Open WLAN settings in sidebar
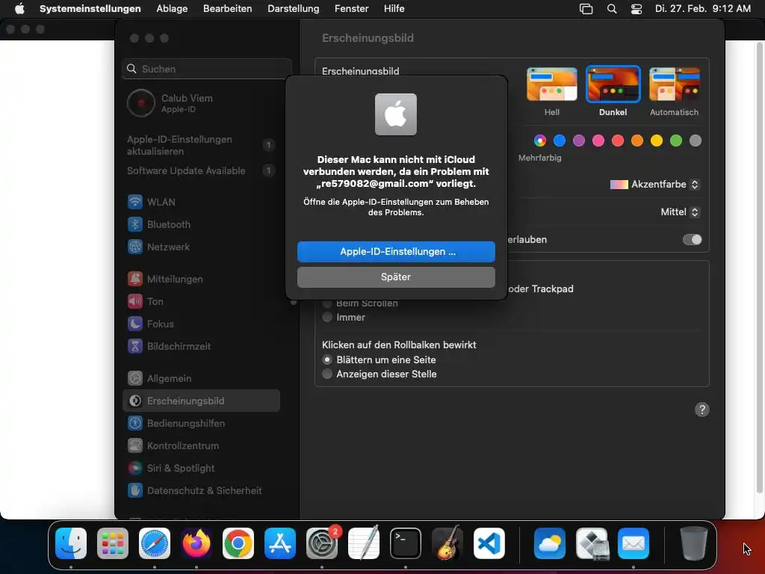 [x=201, y=202]
